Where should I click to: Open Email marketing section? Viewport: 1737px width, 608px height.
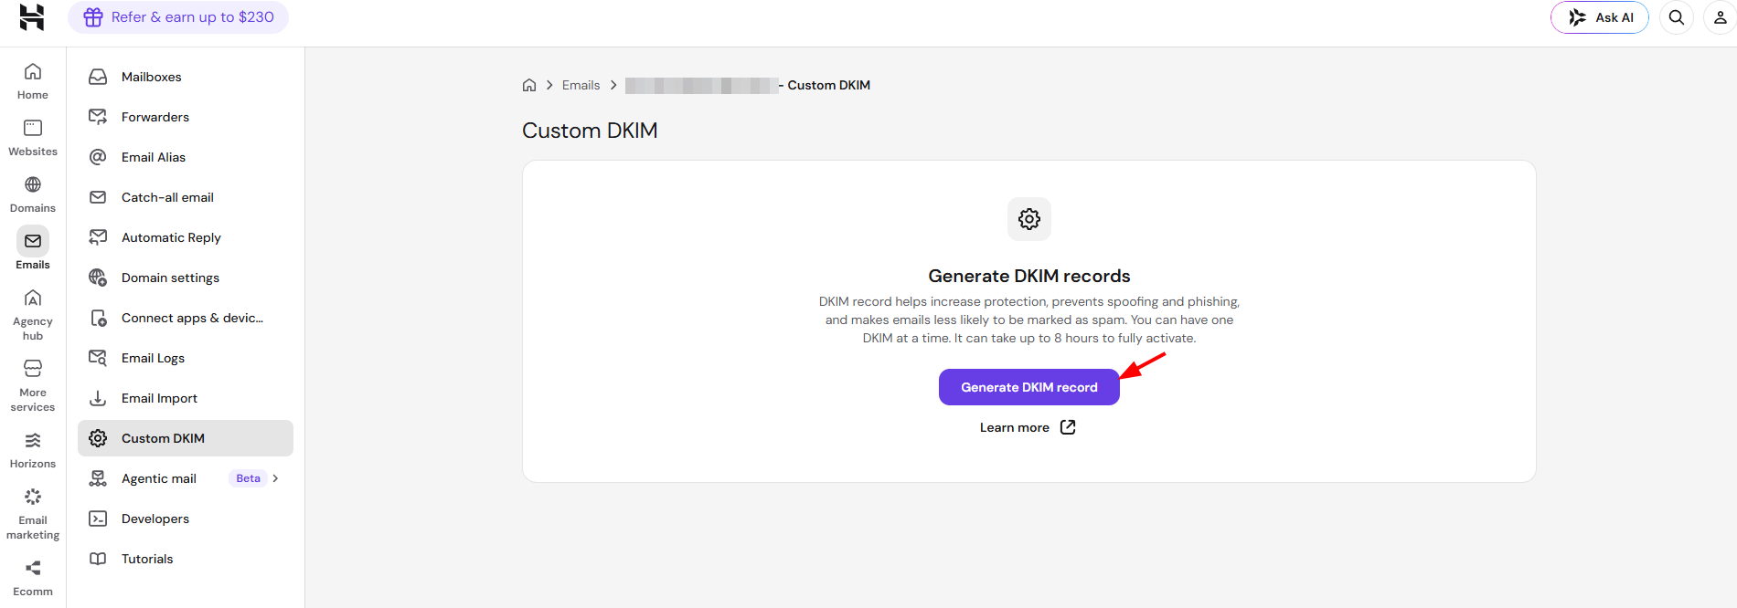point(33,514)
